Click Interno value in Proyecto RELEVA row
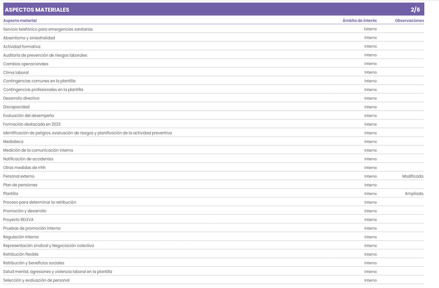This screenshot has height=288, width=439. (371, 220)
